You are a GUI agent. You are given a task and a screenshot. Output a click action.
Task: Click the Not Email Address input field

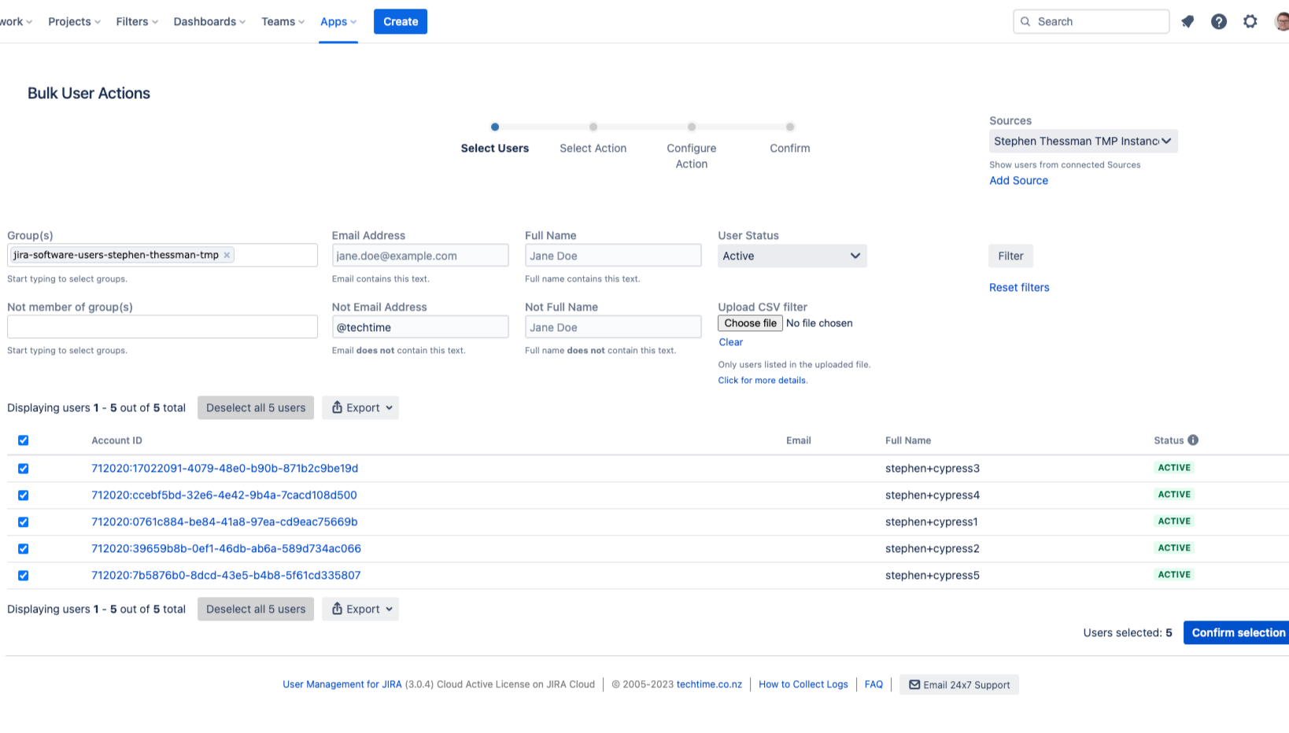[420, 327]
